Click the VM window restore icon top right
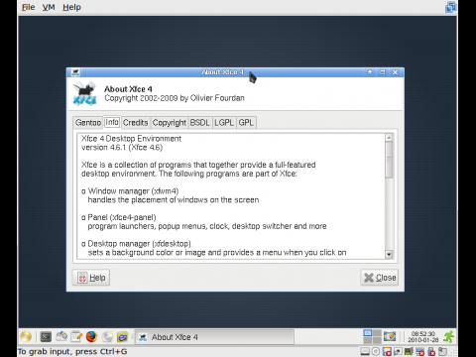Image resolution: width=476 pixels, height=357 pixels. pyautogui.click(x=450, y=7)
